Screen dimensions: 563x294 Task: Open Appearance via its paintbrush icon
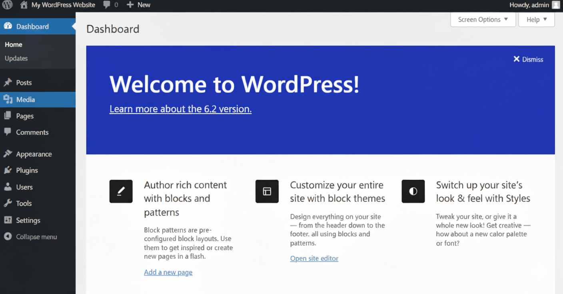[9, 154]
